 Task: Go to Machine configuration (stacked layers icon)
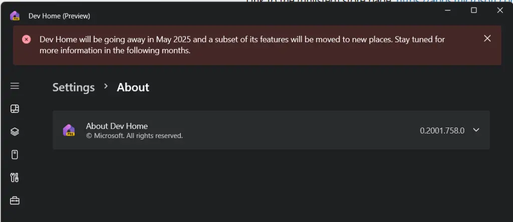[15, 131]
